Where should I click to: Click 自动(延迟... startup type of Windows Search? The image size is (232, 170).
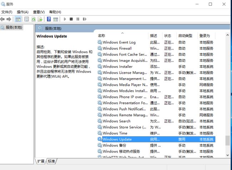tap(187, 121)
